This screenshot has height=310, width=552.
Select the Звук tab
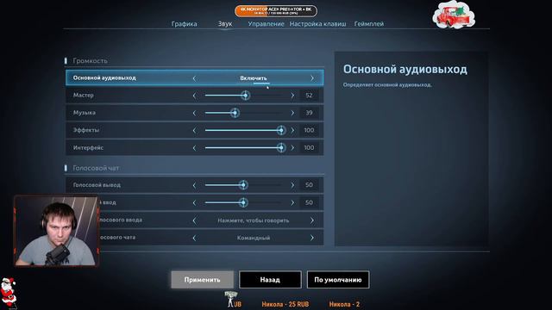point(225,24)
